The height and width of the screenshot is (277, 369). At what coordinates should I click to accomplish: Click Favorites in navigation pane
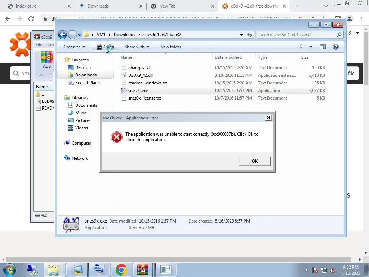(80, 60)
